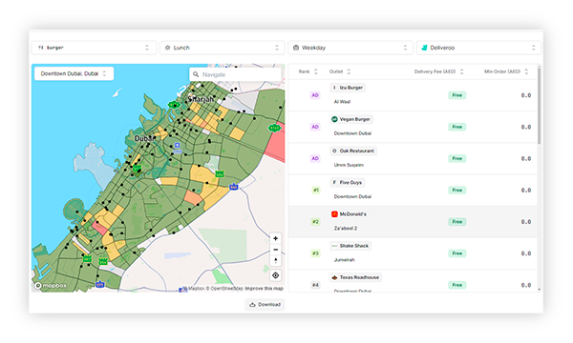Open the OpenStreetMap attribution link

click(x=224, y=289)
